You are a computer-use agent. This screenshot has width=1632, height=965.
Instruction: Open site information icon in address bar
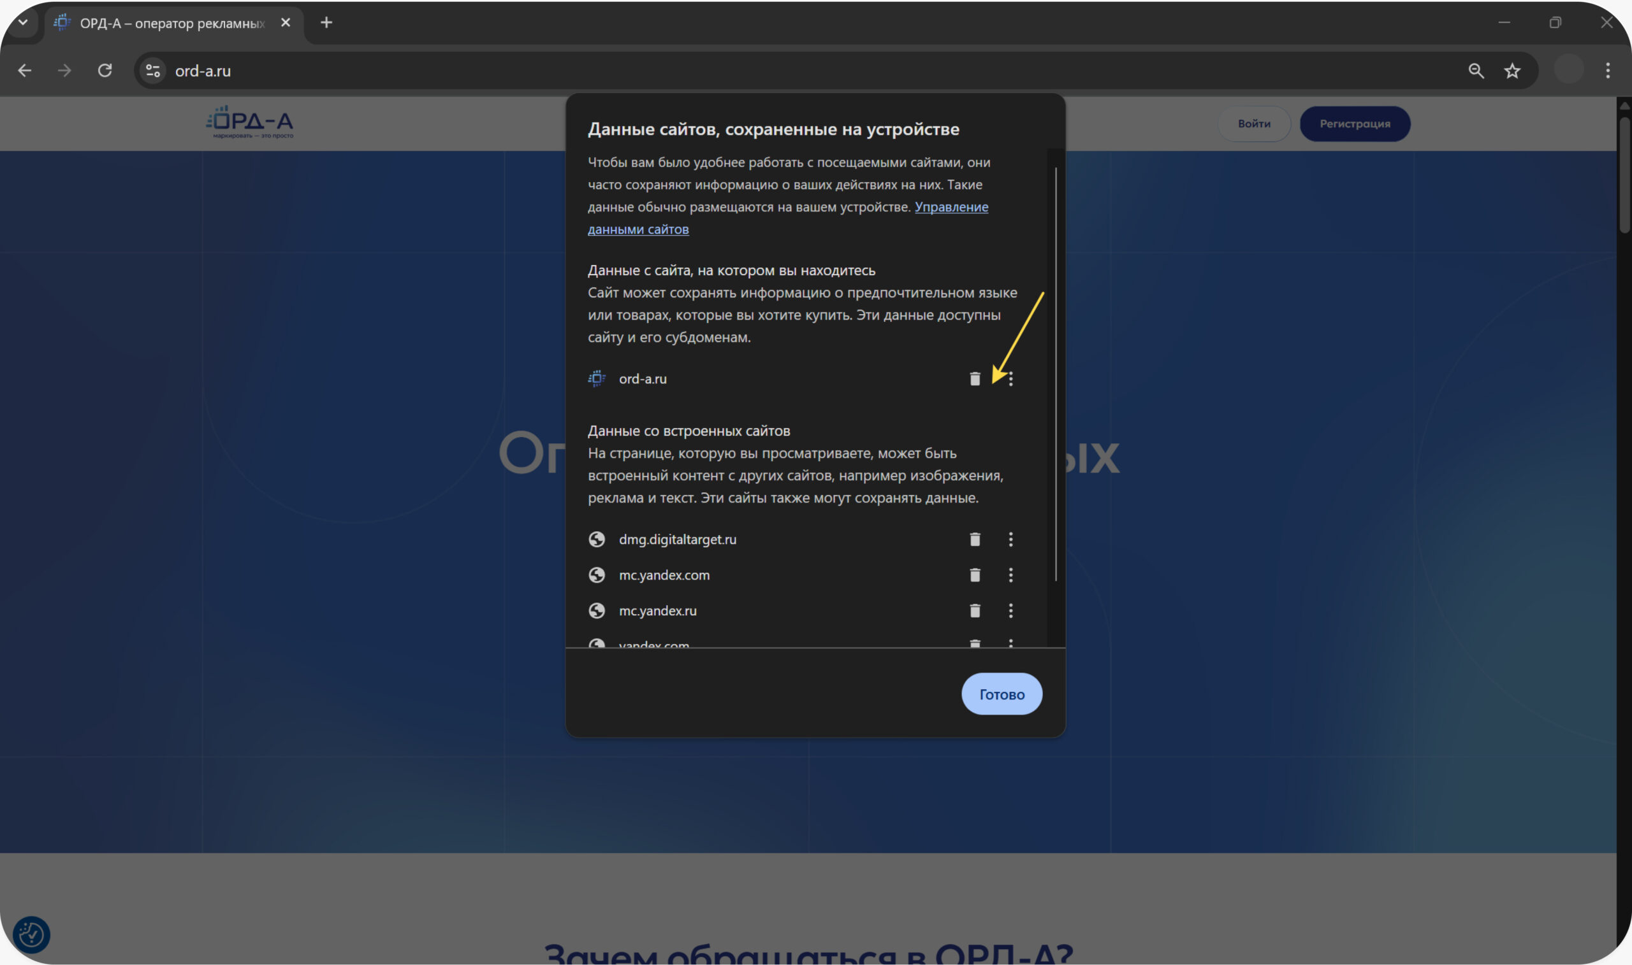click(x=153, y=71)
